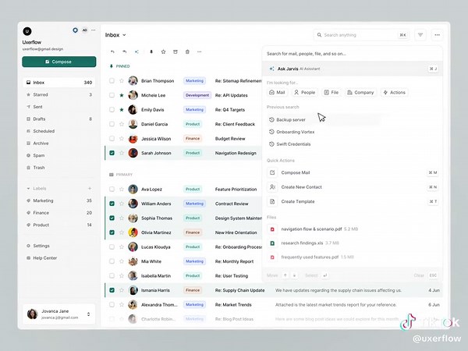Viewport: 468px width, 351px height.
Task: Open the Trash folder
Action: pos(59,168)
